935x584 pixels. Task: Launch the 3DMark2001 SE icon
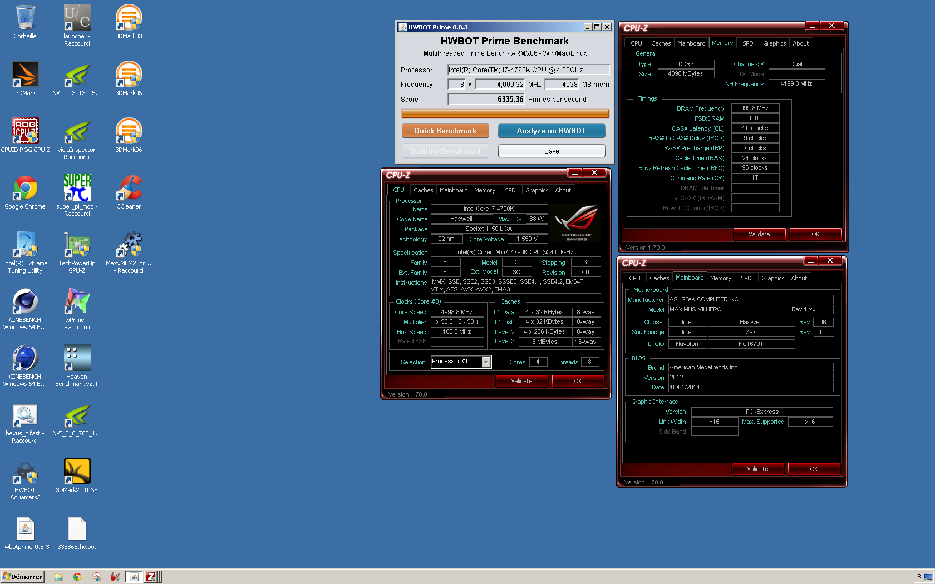click(77, 472)
